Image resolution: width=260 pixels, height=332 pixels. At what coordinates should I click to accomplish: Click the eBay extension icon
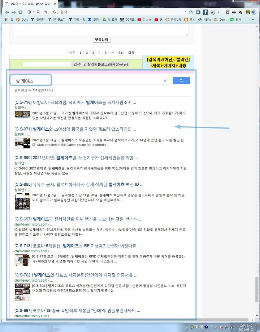point(213,12)
